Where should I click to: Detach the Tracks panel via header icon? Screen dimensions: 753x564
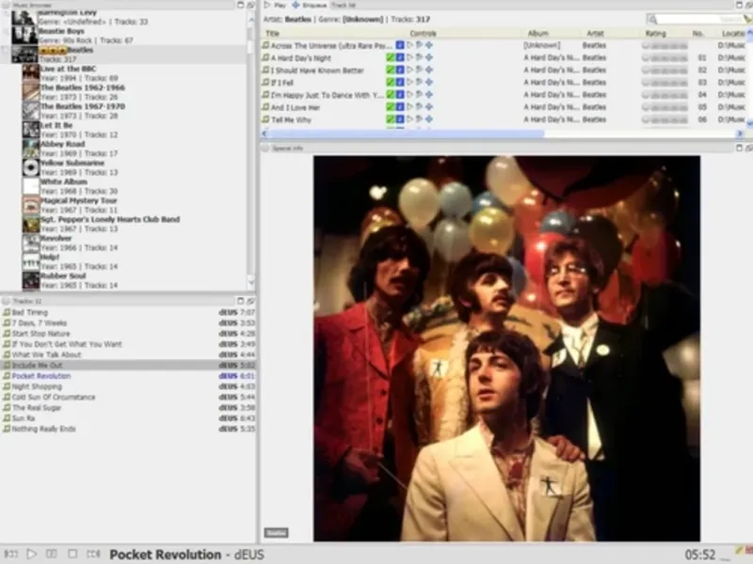click(250, 301)
